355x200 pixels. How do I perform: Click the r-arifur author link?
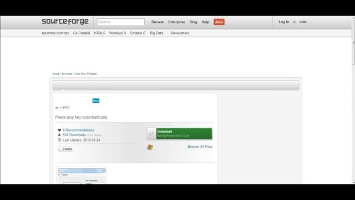[65, 107]
